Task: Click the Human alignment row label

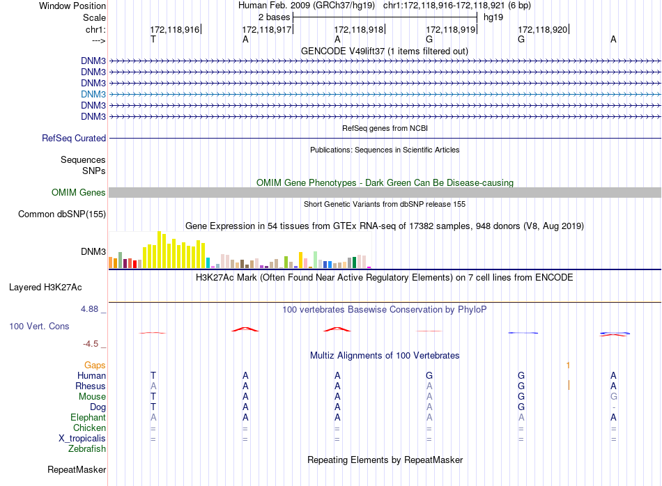Action: 91,375
